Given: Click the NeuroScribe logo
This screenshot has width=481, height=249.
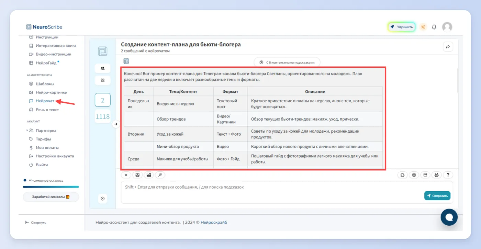Looking at the screenshot, I should [x=44, y=27].
